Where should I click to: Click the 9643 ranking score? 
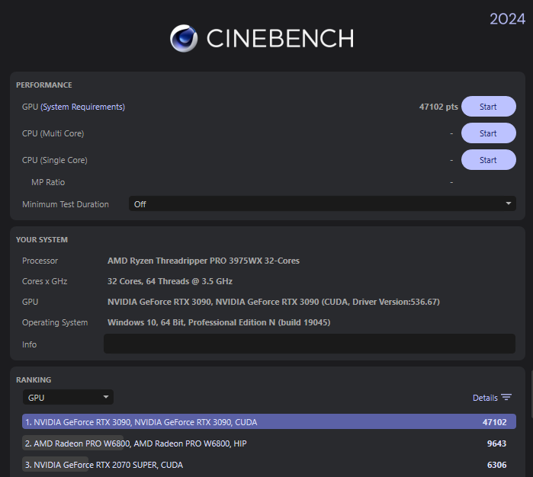[x=496, y=443]
